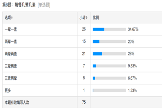The width and height of the screenshot is (162, 108).
Task: Sort by the 小计 column arrow icon
Action: coord(87,18)
